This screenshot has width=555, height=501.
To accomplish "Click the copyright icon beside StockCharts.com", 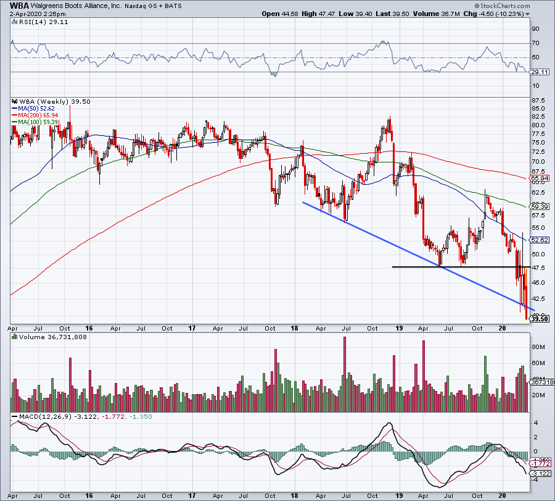I will click(x=477, y=6).
